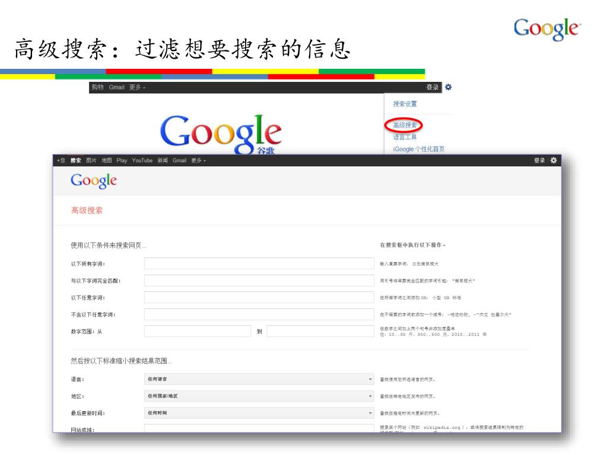
Task: Open the 地区 dropdown showing 任何国家/地区
Action: click(259, 396)
